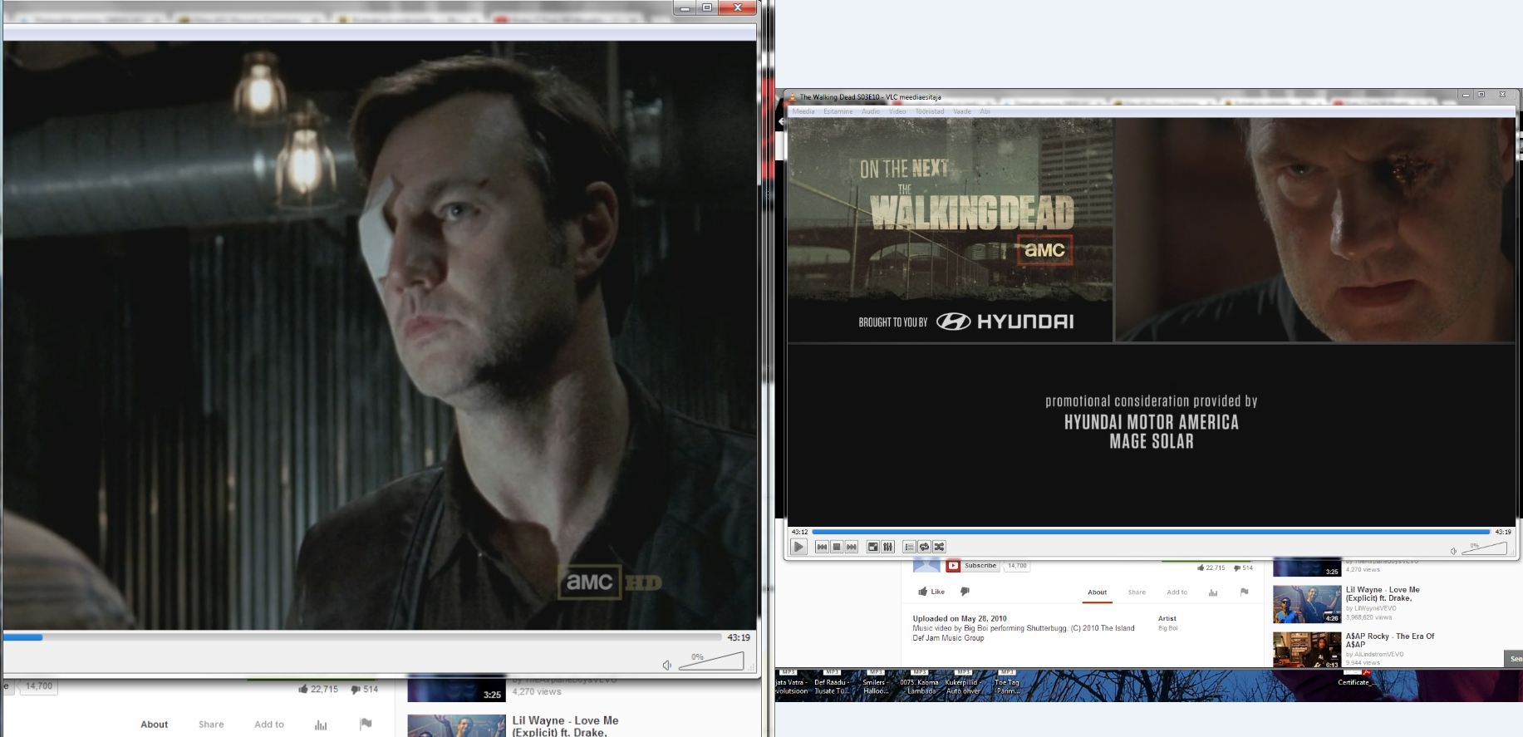This screenshot has width=1523, height=737.
Task: Click total time 43:19 in right VLC
Action: (1503, 532)
